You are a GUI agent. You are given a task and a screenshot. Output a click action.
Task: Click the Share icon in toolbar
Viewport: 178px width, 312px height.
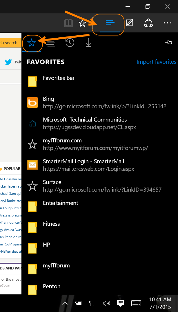click(148, 23)
